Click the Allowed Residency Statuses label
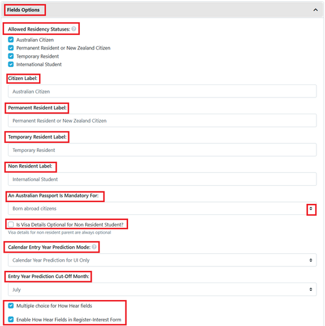This screenshot has width=325, height=326. tap(39, 29)
